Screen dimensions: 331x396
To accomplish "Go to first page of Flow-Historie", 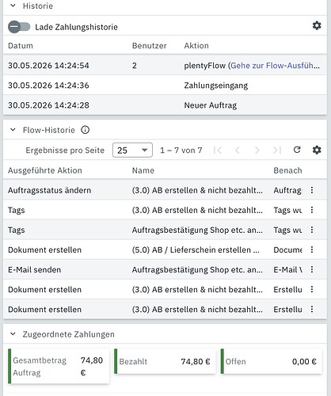I will coord(218,150).
